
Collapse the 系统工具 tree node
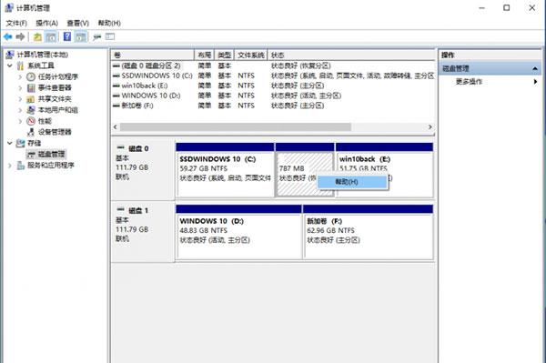pyautogui.click(x=9, y=66)
